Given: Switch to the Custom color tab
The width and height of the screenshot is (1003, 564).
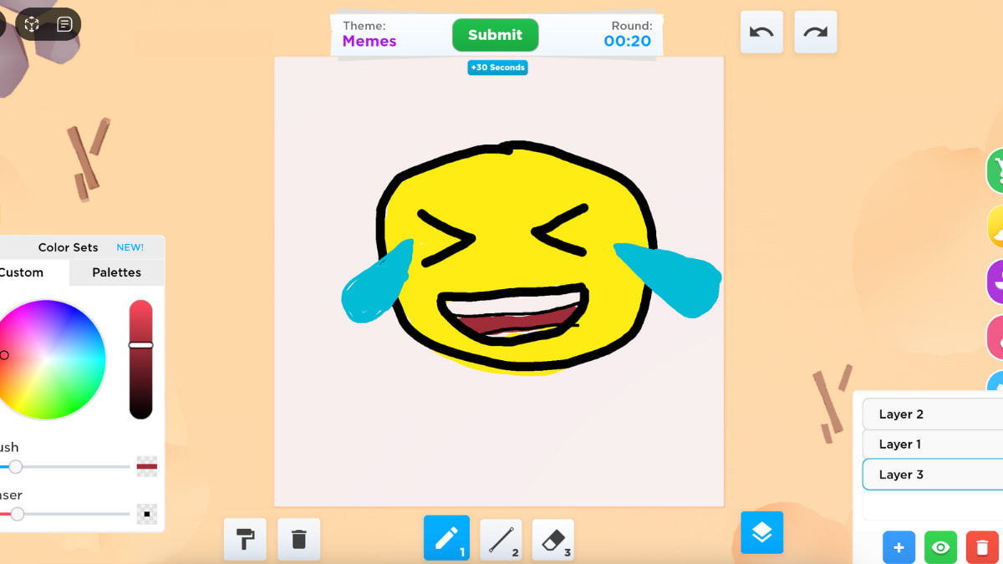Looking at the screenshot, I should tap(23, 272).
